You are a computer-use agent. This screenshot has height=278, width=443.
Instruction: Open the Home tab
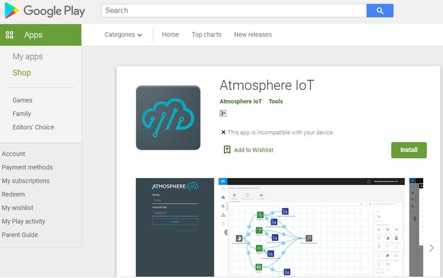point(171,35)
